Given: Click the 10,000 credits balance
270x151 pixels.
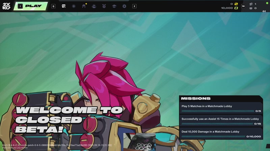Looking at the screenshot, I should pos(227,8).
